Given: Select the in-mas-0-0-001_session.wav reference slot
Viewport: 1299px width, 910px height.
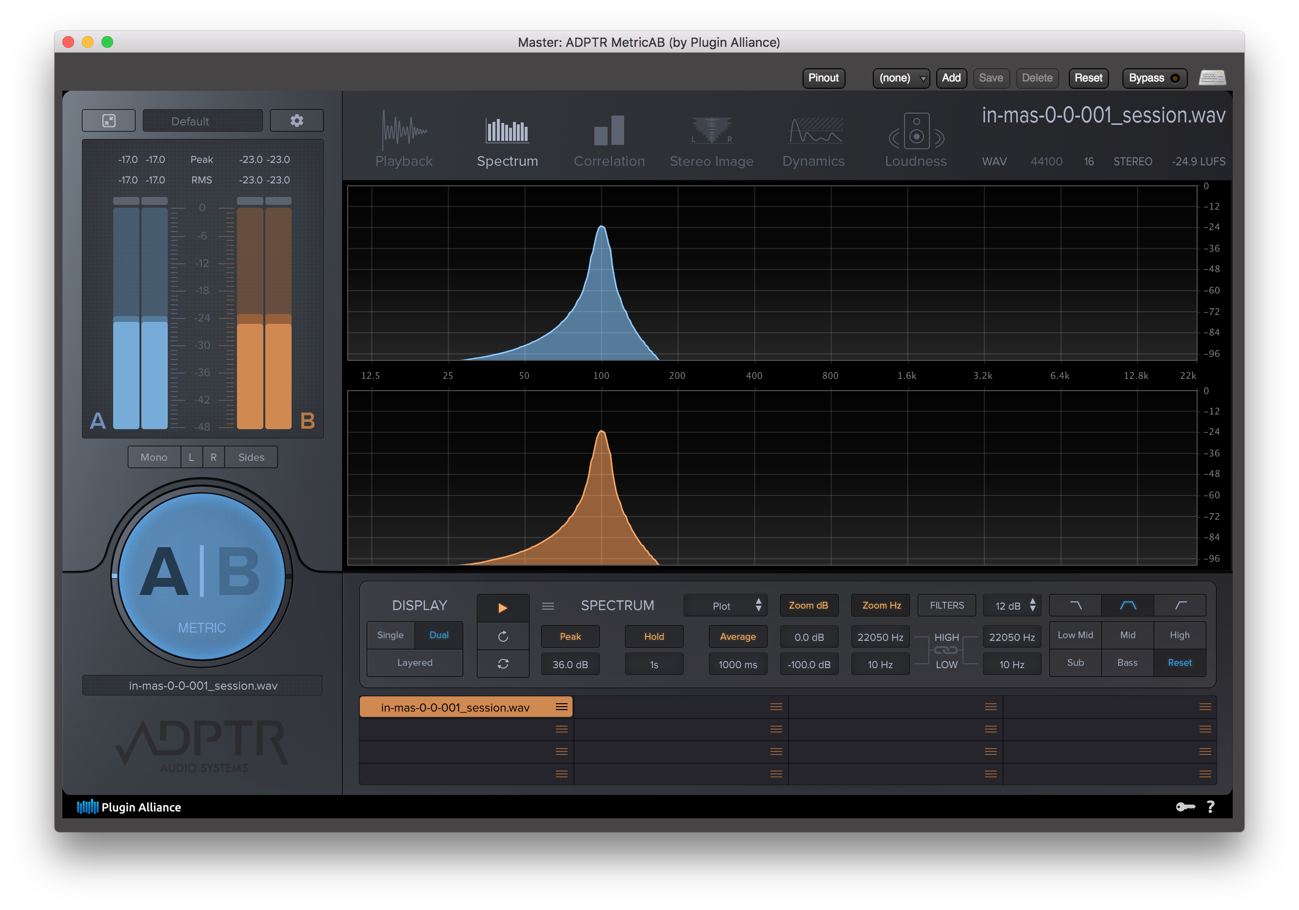Looking at the screenshot, I should [x=466, y=707].
